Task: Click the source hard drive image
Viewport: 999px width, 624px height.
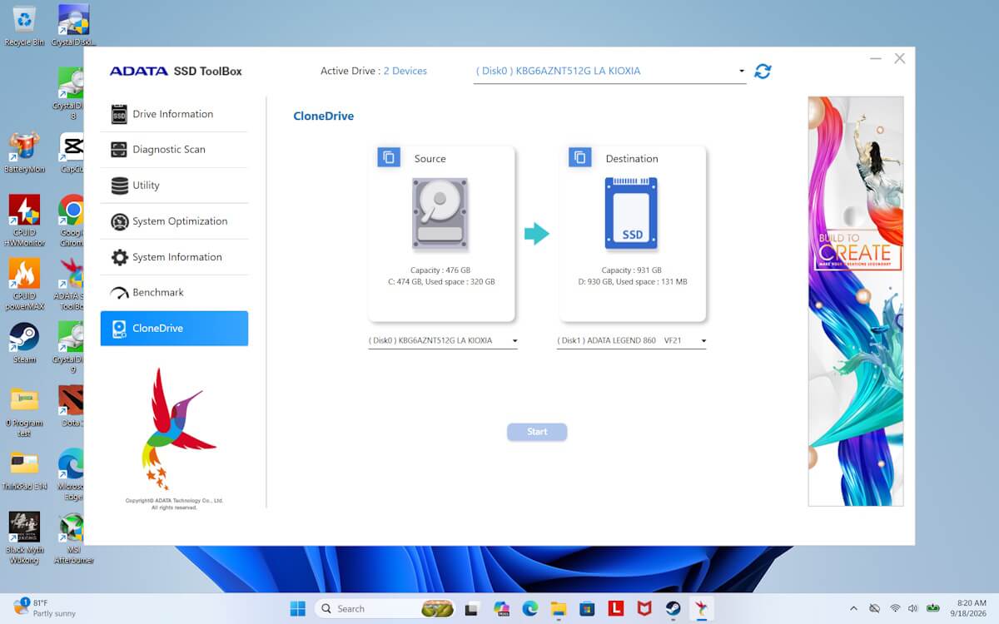Action: 440,214
